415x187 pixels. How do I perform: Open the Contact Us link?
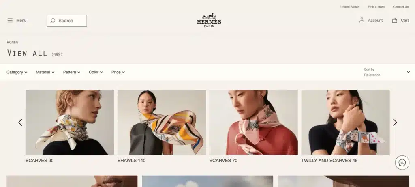click(401, 7)
